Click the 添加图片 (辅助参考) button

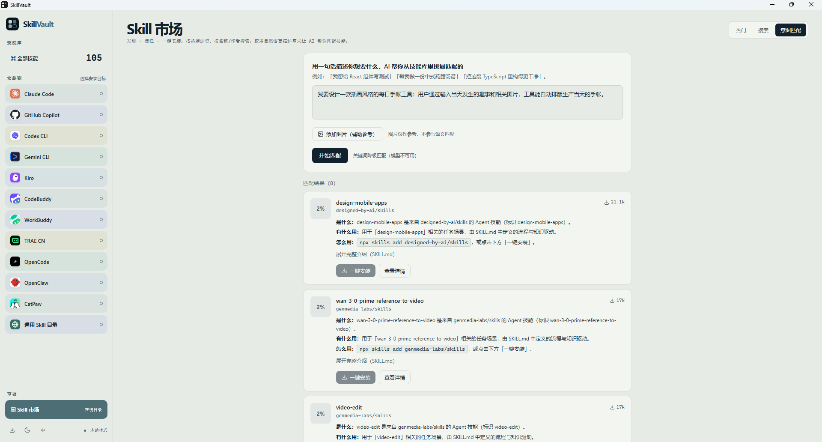(347, 134)
